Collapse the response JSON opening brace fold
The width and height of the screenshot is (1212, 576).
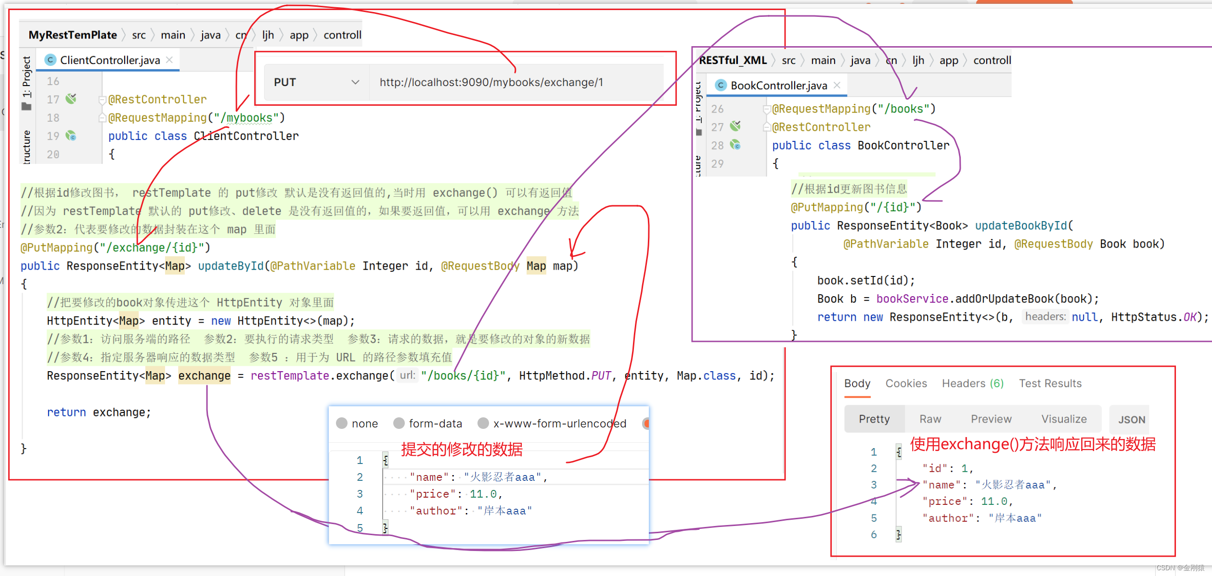pyautogui.click(x=899, y=452)
